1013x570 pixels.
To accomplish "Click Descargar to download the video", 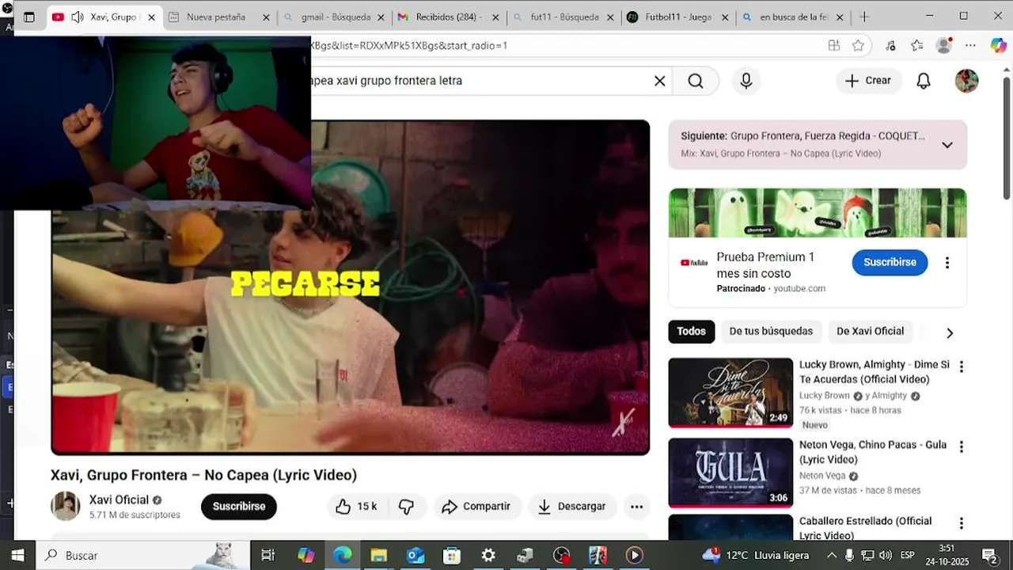I will (571, 507).
